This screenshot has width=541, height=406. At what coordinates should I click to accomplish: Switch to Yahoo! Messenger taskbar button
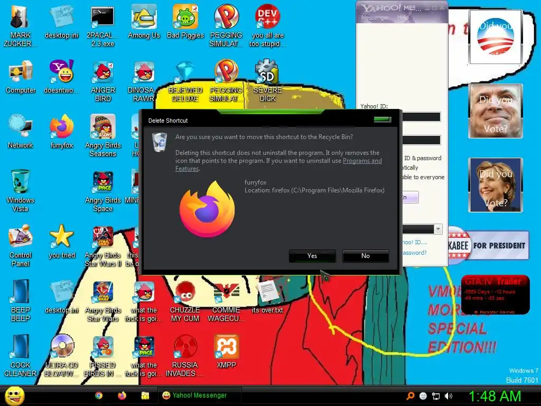pyautogui.click(x=199, y=395)
